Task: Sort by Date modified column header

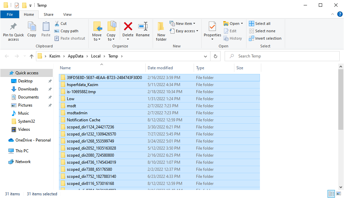Action: click(169, 68)
